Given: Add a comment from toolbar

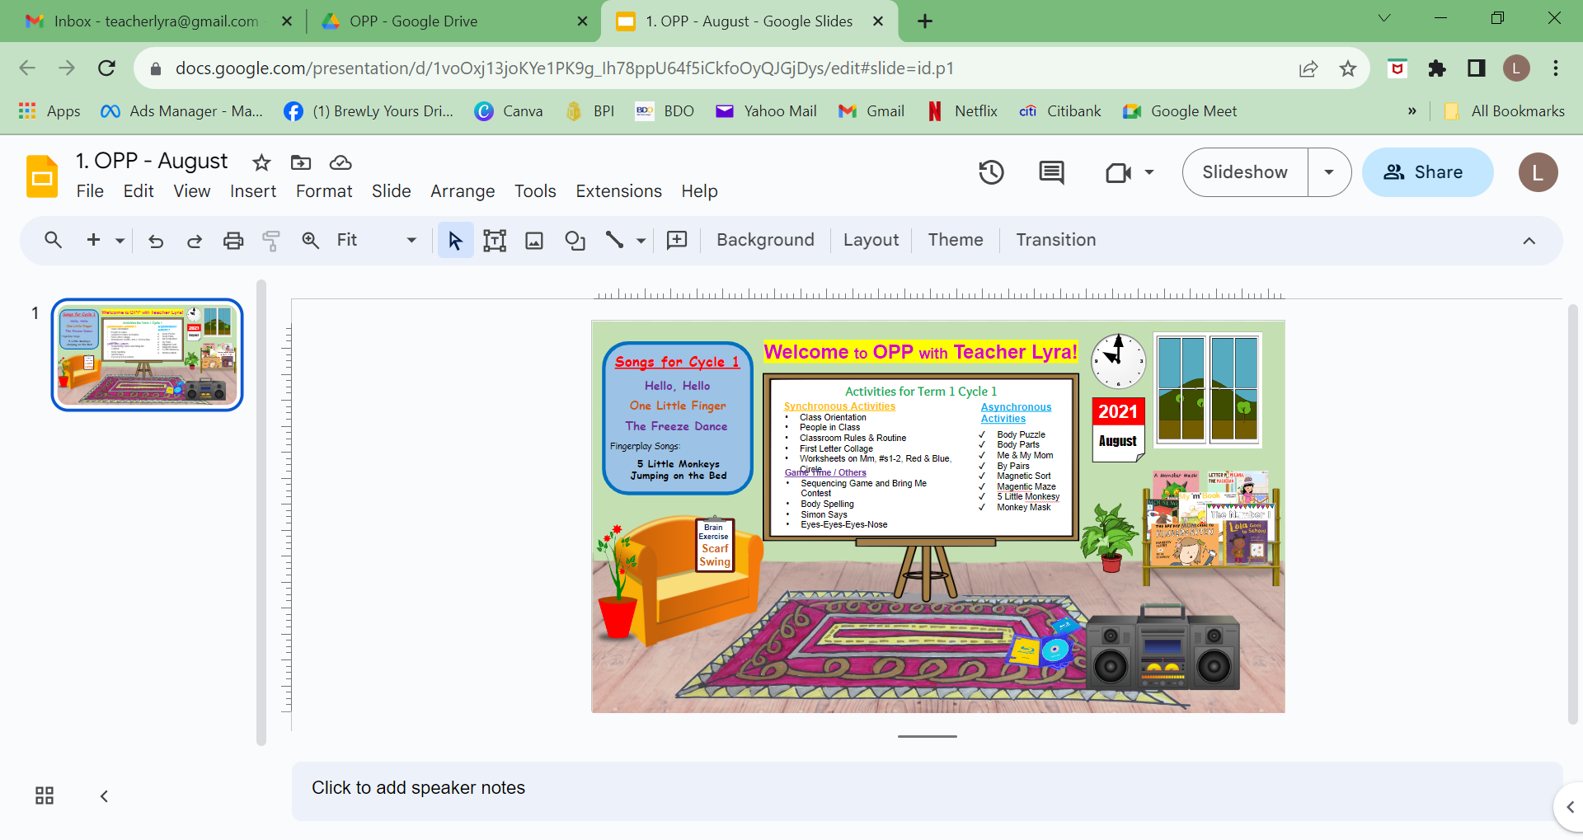Looking at the screenshot, I should click(677, 240).
